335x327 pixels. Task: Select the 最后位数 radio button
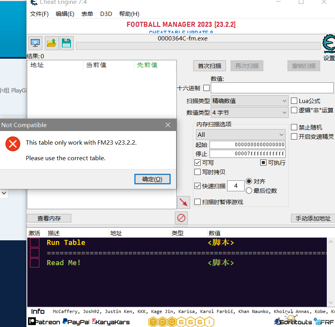[x=249, y=191]
